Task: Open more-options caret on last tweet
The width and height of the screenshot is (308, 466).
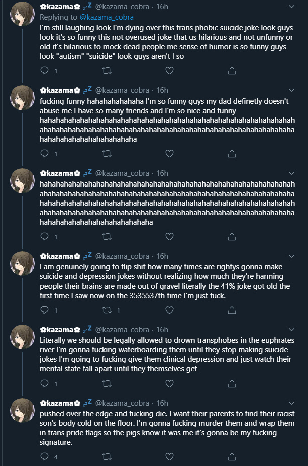Action: click(291, 403)
